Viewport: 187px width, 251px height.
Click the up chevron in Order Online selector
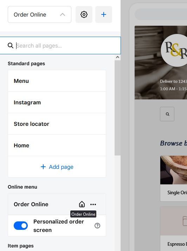[63, 15]
